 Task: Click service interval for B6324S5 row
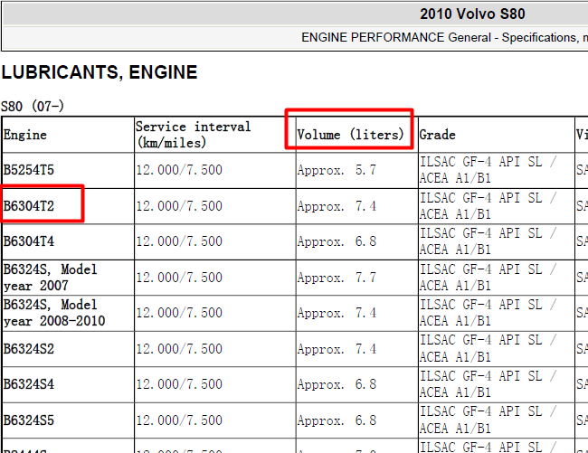[x=179, y=420]
